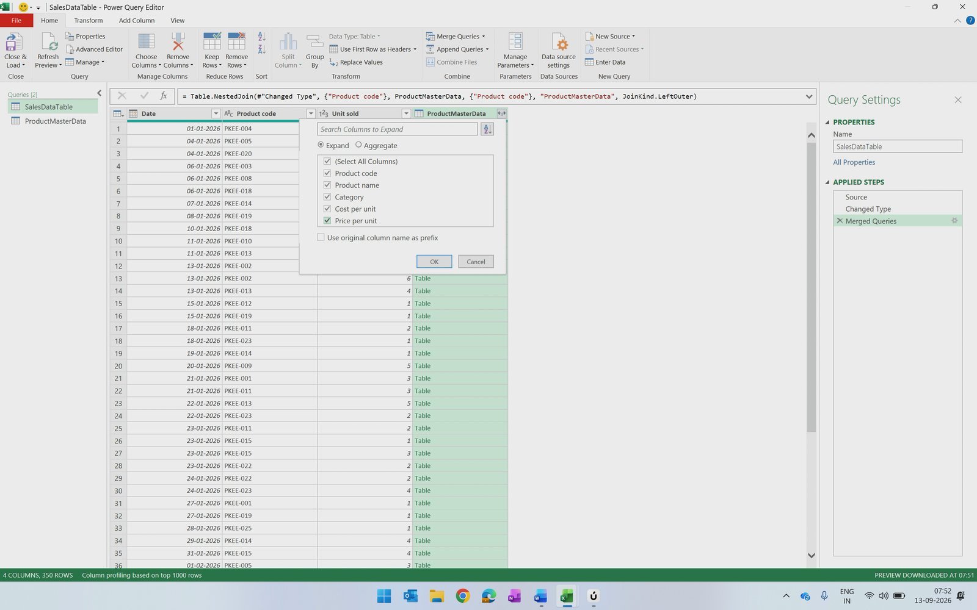
Task: Open the Date column filter dropdown
Action: (x=216, y=113)
